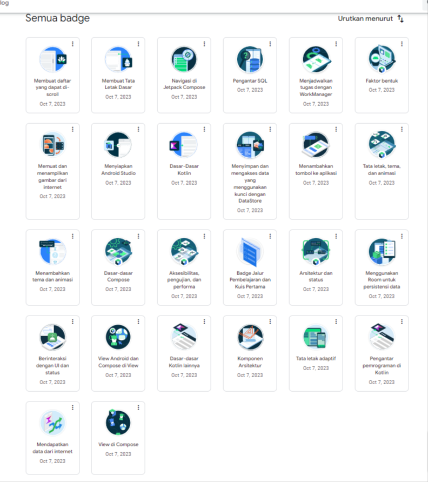Open the three-dot menu on Pengantar SQL card
This screenshot has width=428, height=482.
pos(270,44)
